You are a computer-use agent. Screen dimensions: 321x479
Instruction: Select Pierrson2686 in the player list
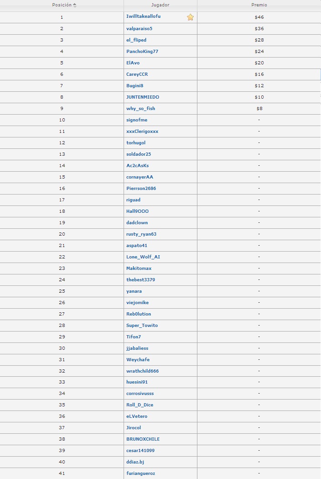(141, 188)
